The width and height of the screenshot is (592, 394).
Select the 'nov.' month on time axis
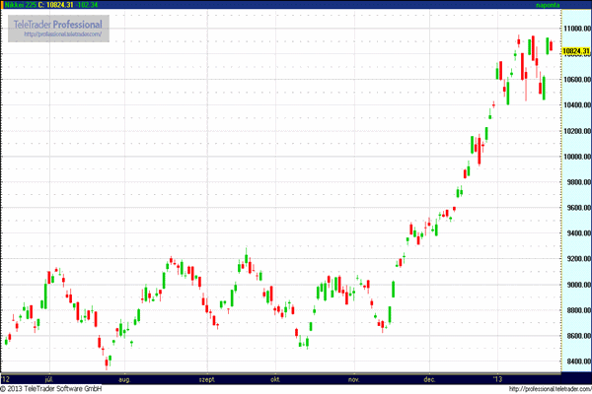353,378
